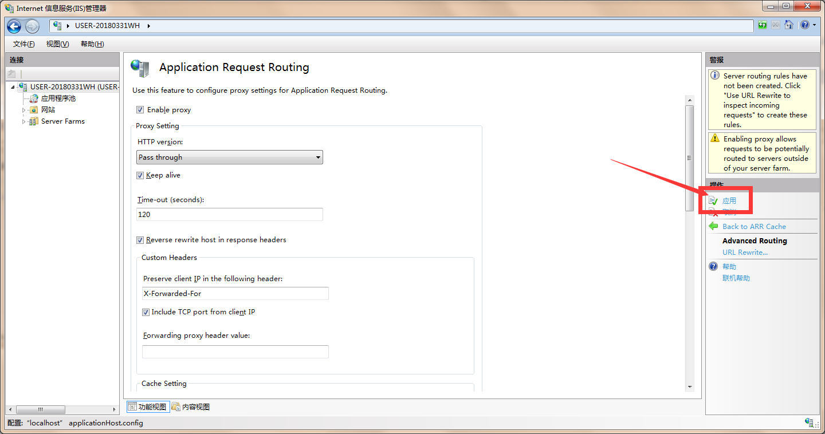Click the green refresh icon in address bar
The width and height of the screenshot is (825, 434).
tap(762, 25)
